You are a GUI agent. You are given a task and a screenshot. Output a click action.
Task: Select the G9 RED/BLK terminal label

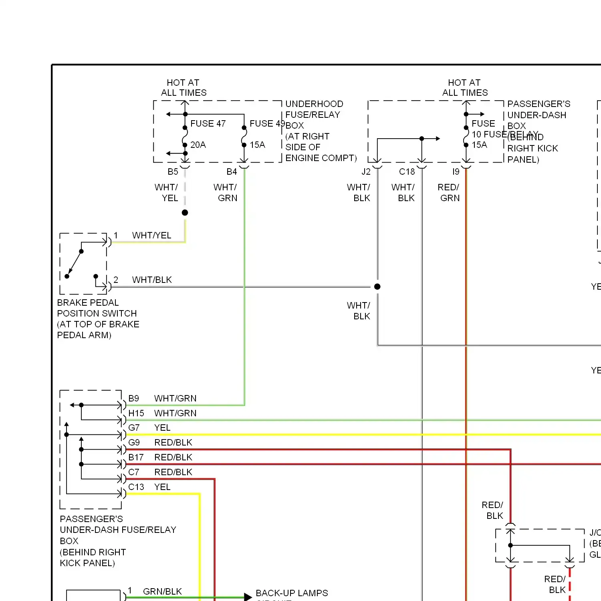[160, 442]
